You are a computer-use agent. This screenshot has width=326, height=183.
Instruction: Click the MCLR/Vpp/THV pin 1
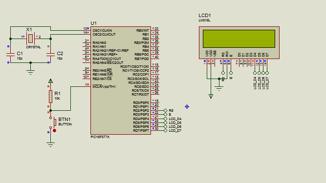click(87, 86)
